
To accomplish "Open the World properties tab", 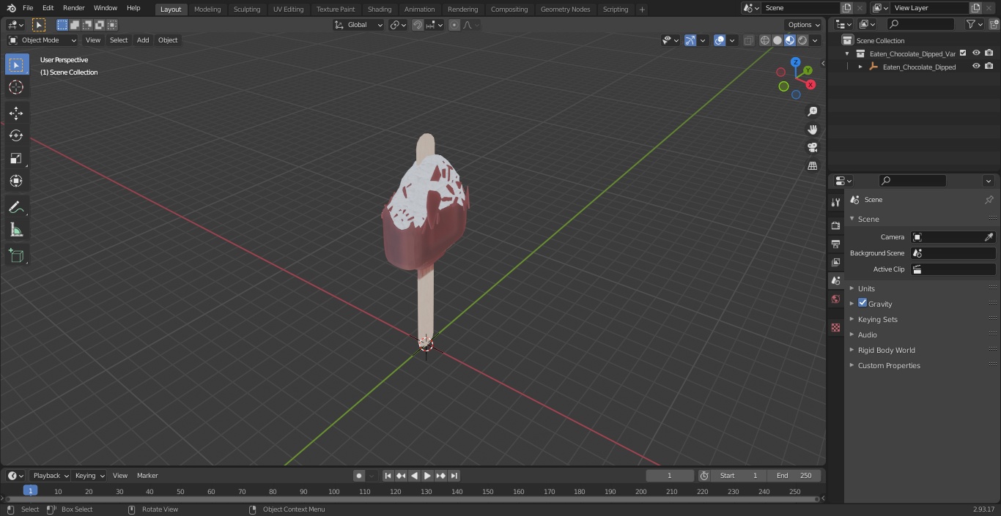I will pyautogui.click(x=835, y=299).
